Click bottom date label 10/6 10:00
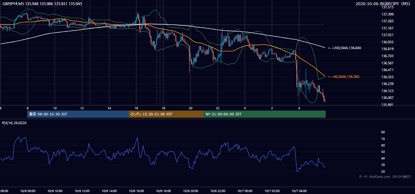Viewport: 415px width, 194px height. [55, 191]
